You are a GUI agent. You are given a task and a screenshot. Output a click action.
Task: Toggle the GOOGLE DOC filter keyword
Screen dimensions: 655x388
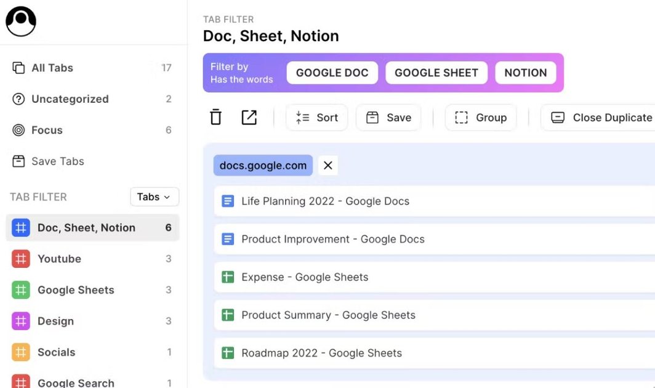point(332,73)
